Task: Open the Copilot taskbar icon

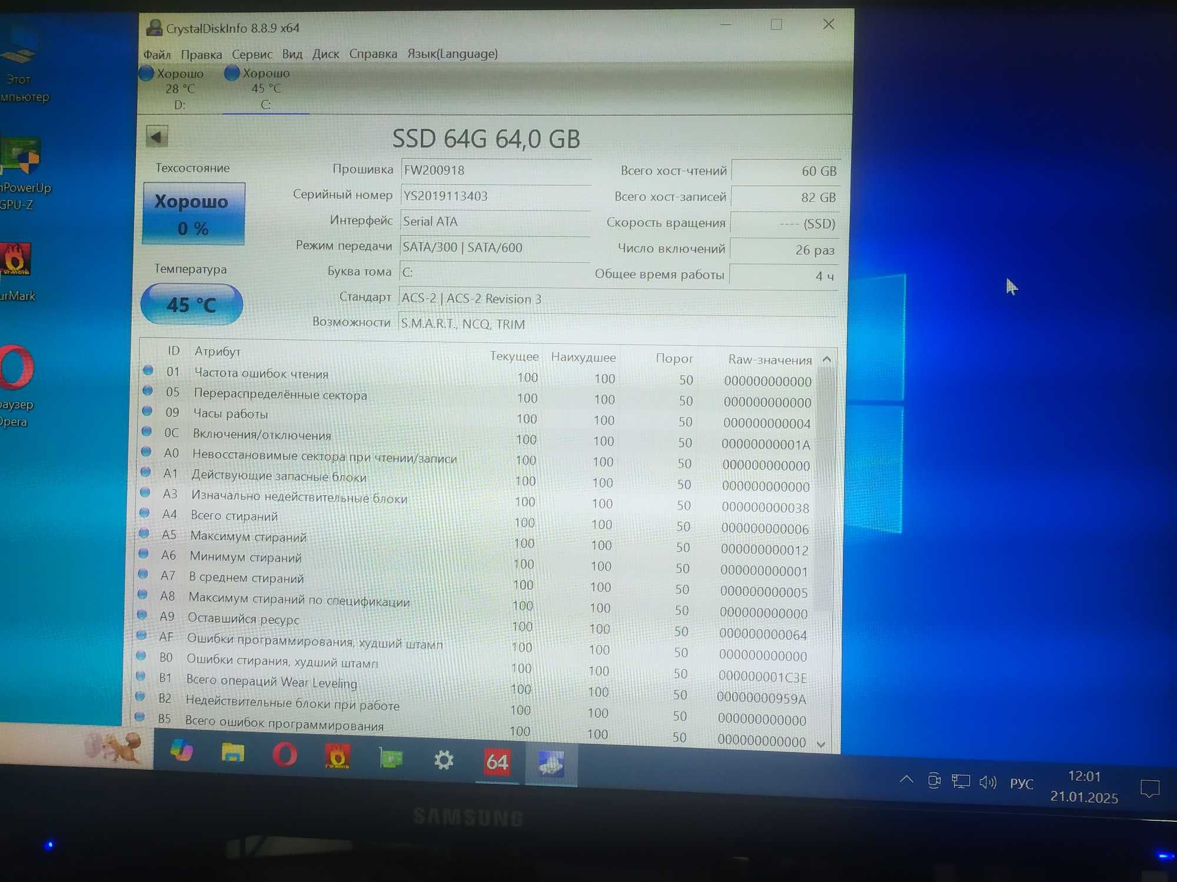Action: [181, 750]
